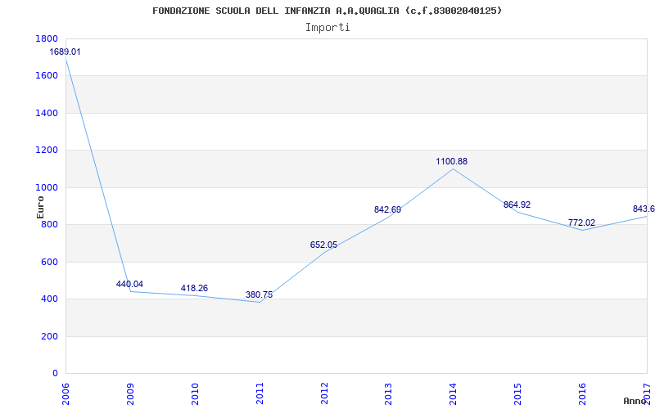Select the 2013 x-axis year label
Image resolution: width=655 pixels, height=409 pixels.
pos(389,393)
